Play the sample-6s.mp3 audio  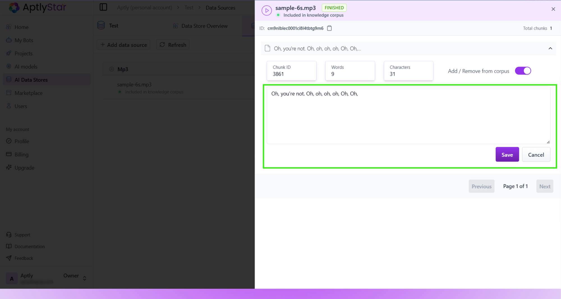pyautogui.click(x=266, y=10)
